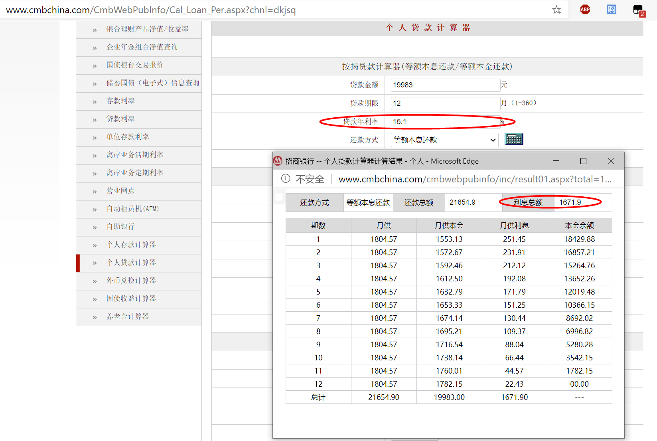Click the extension icon with red badge 2
This screenshot has height=441, width=657.
click(x=638, y=10)
